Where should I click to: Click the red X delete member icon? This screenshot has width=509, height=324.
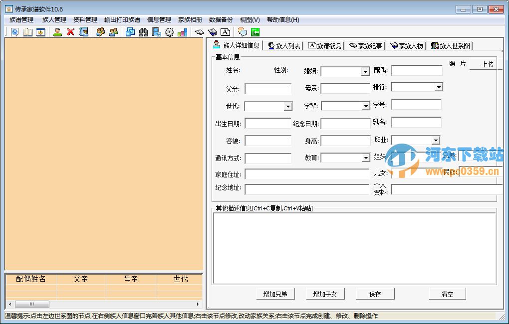[71, 32]
